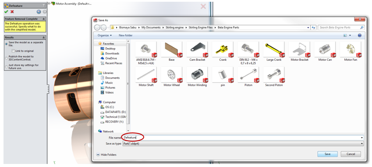Open the Save As dialog help icon
372x167 pixels.
pos(359,35)
